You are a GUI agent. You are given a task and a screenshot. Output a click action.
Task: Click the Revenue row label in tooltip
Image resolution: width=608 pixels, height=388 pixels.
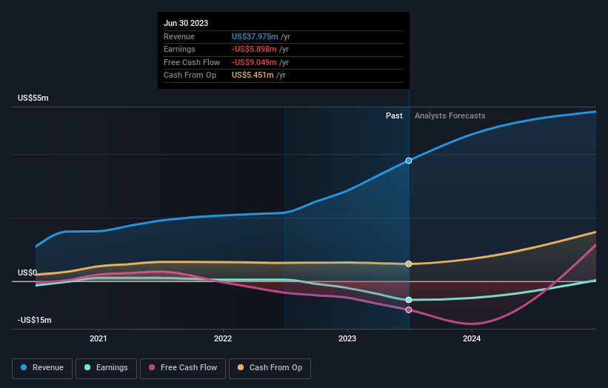pos(179,36)
